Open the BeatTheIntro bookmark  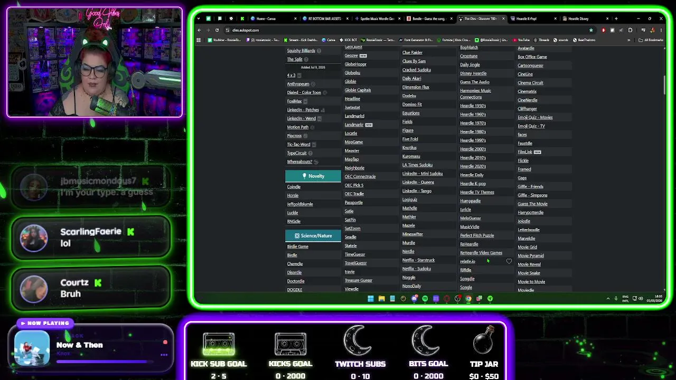[585, 40]
